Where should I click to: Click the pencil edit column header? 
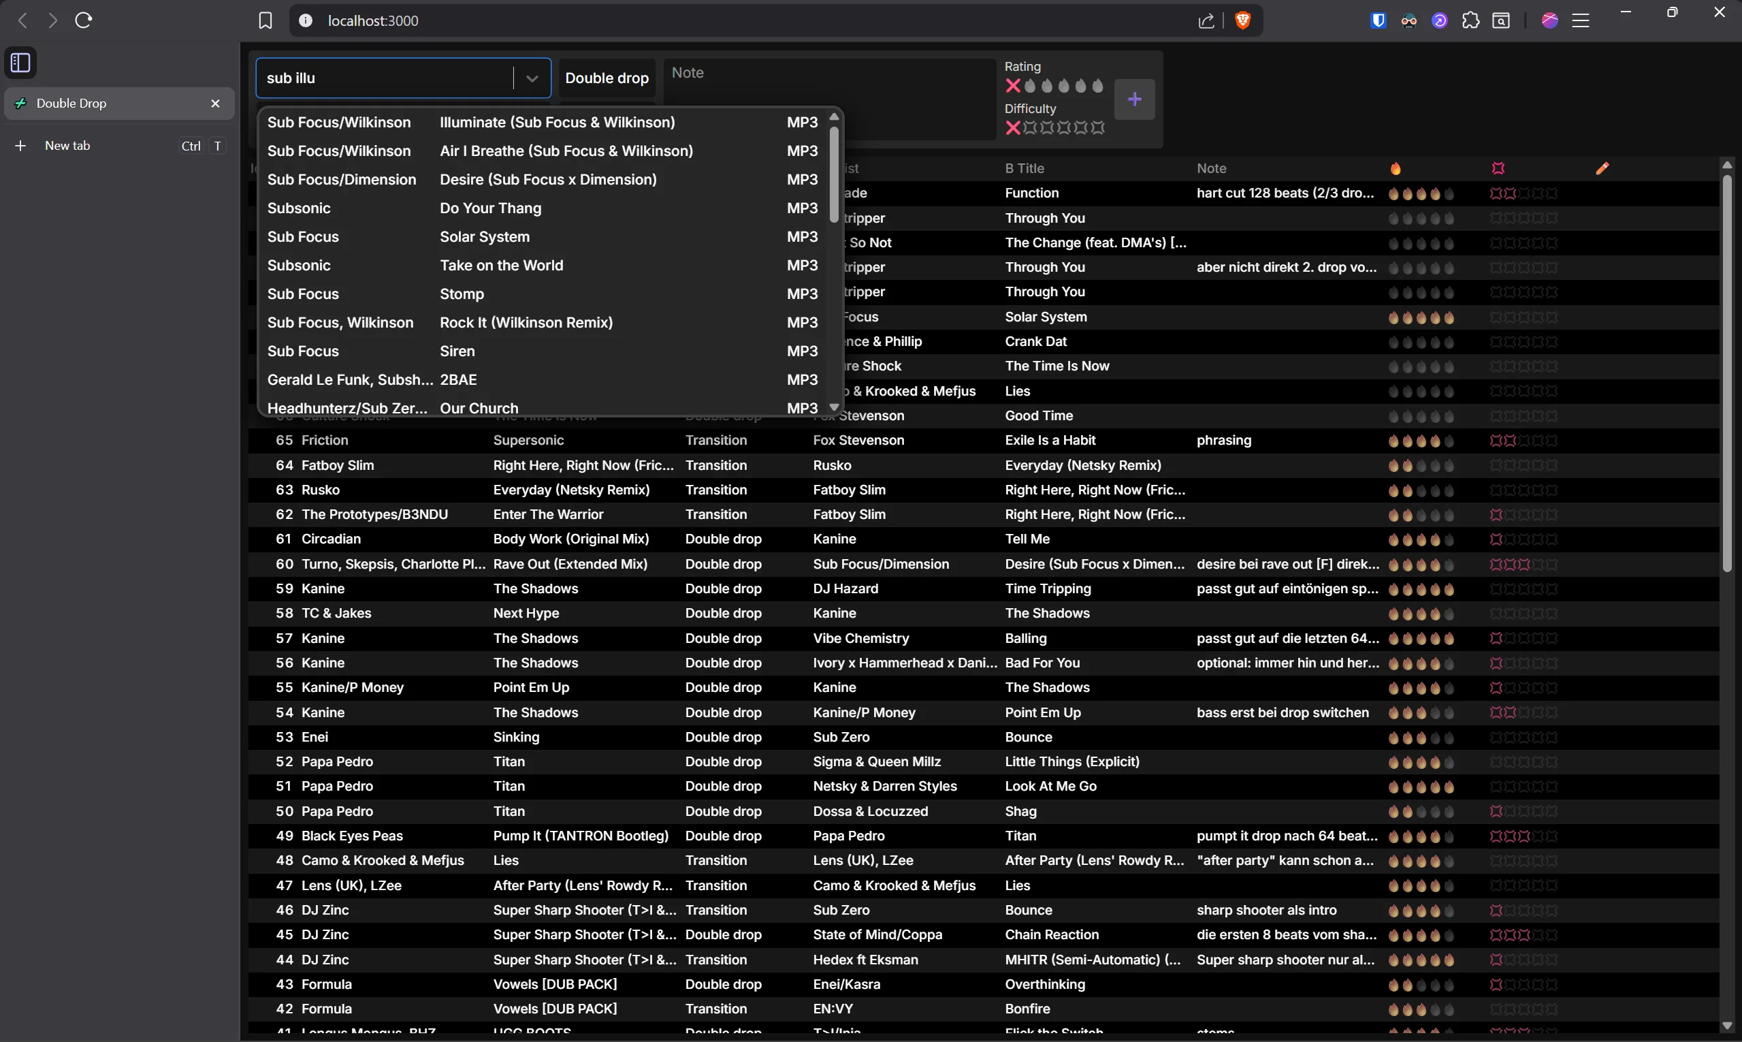1602,168
